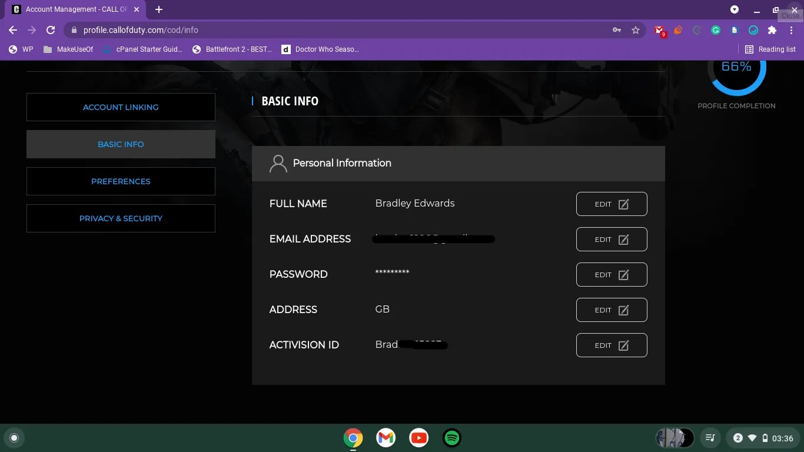Open the Preferences section
This screenshot has height=452, width=804.
click(121, 181)
